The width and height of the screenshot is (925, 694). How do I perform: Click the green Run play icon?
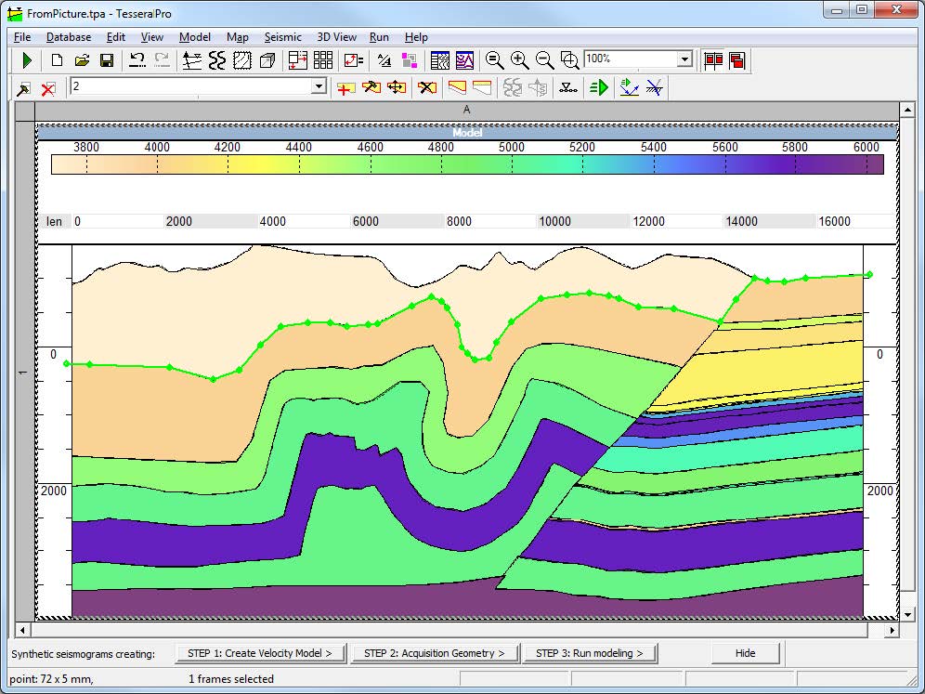(x=28, y=60)
